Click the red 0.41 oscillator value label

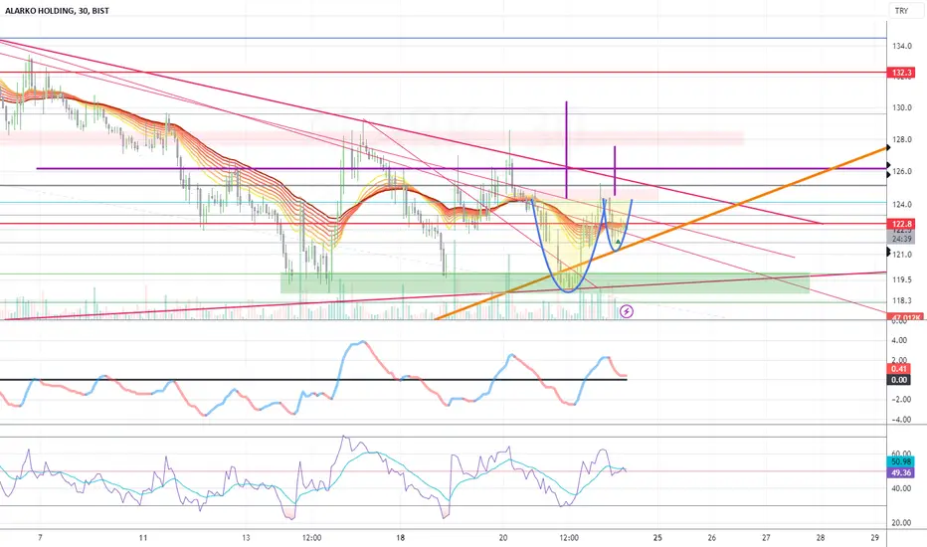pyautogui.click(x=899, y=369)
